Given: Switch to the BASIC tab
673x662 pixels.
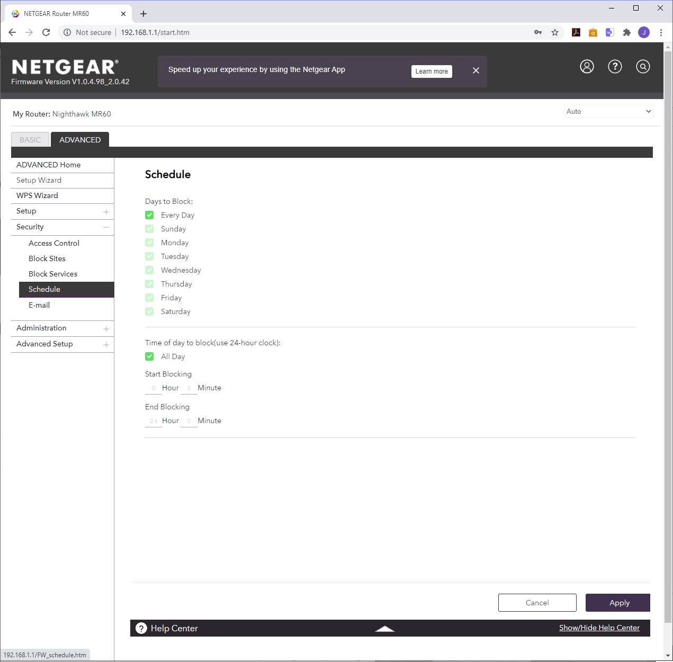Looking at the screenshot, I should 30,140.
